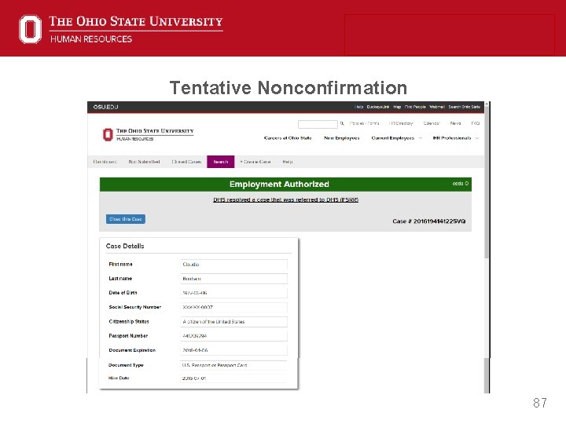566x424 pixels.
Task: Click into the site search box
Action: 318,124
